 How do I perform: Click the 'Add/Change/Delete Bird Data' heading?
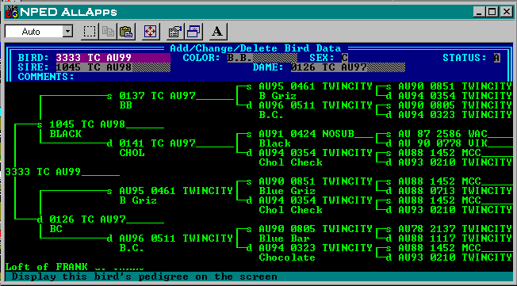[255, 48]
